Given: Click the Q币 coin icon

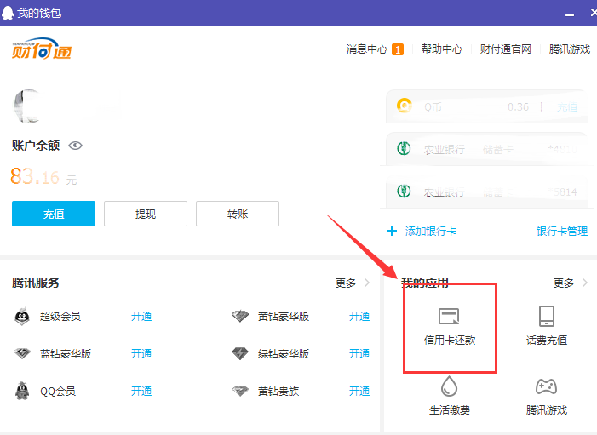Looking at the screenshot, I should (404, 105).
